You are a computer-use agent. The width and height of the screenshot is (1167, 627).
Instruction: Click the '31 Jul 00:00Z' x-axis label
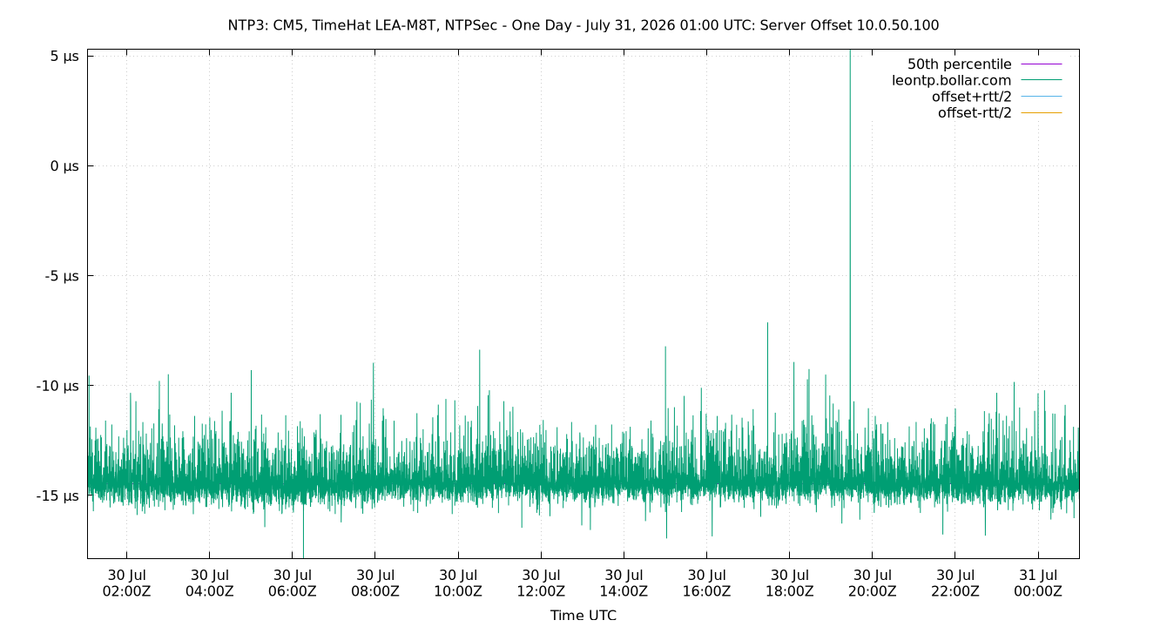tap(1038, 583)
